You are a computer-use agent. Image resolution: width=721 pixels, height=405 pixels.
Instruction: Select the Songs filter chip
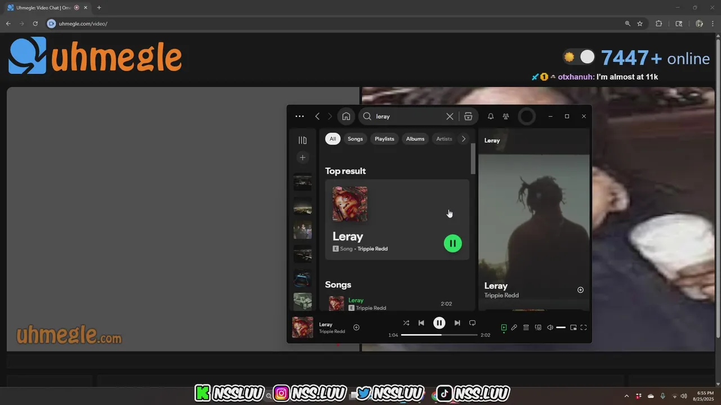355,139
